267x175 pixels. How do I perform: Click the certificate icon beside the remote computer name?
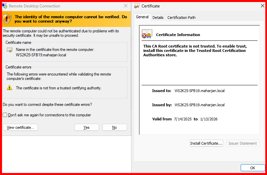(x=10, y=50)
